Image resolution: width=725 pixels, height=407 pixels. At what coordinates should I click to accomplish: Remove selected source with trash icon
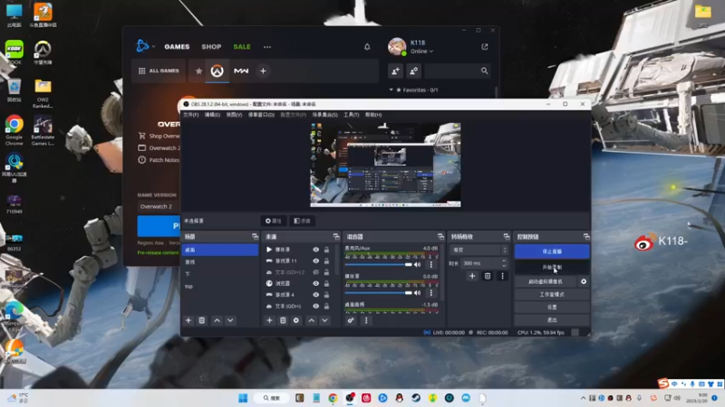[x=283, y=320]
